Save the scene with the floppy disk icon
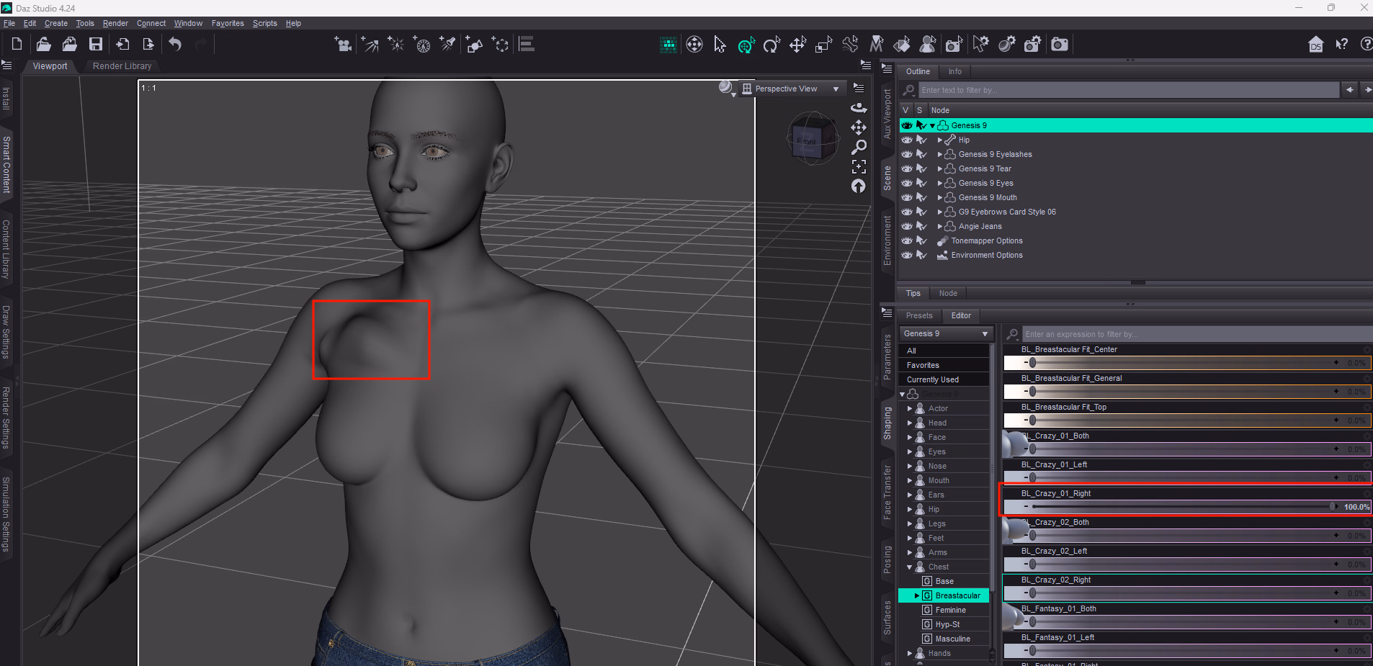Screen dimensions: 1373x666 (x=95, y=44)
